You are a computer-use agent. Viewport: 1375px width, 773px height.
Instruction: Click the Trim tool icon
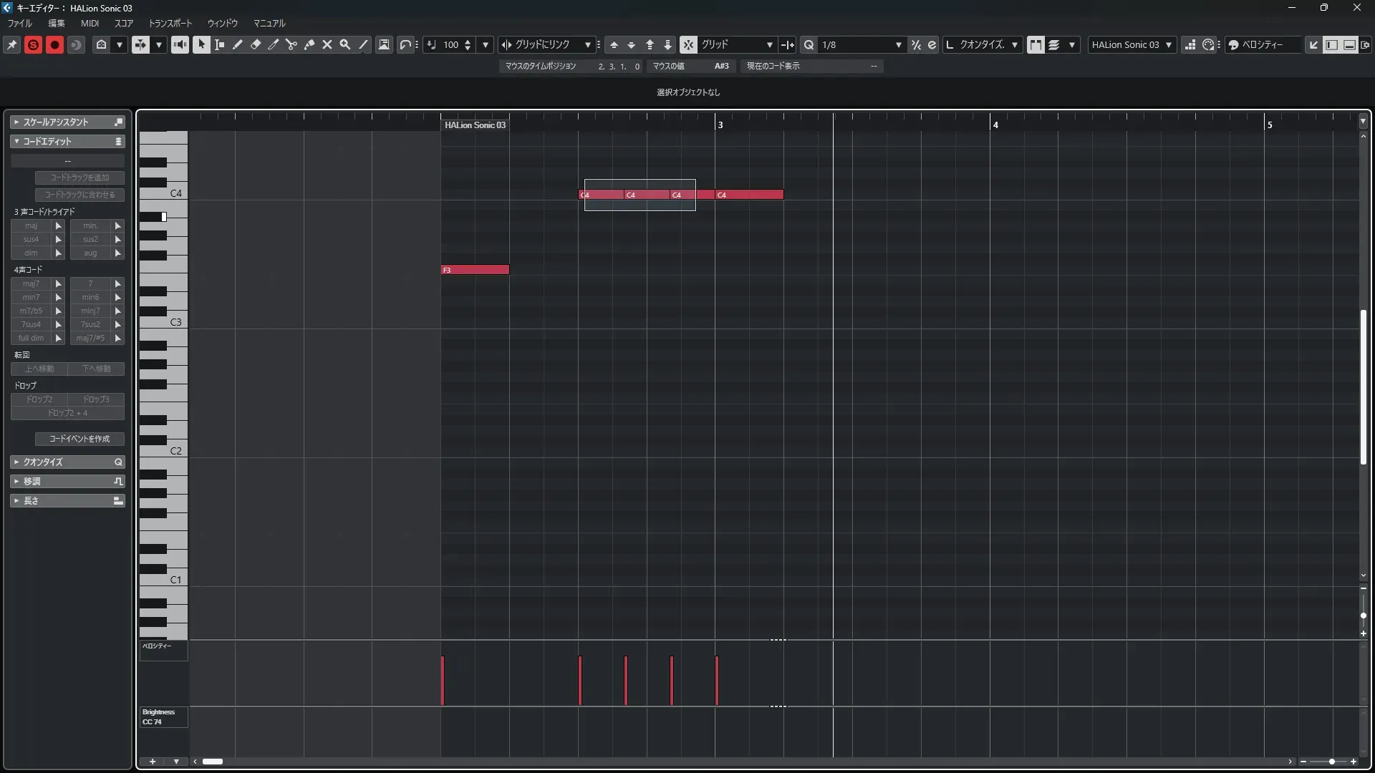point(273,44)
